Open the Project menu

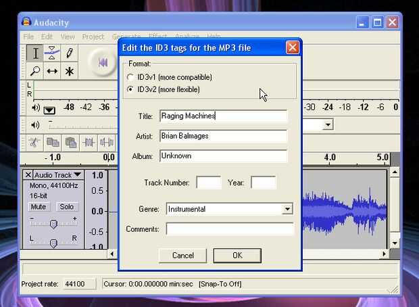click(x=93, y=37)
